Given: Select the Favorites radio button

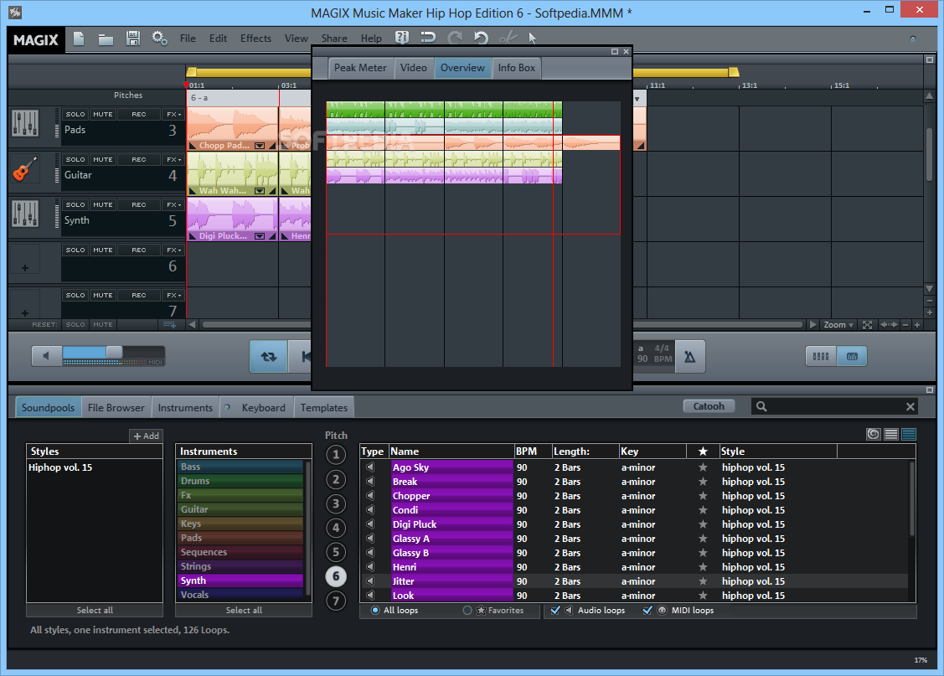Looking at the screenshot, I should point(467,611).
